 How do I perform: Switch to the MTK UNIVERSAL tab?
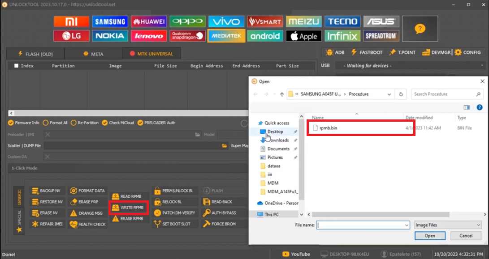(x=151, y=54)
